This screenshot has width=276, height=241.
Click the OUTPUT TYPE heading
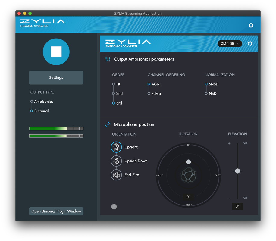pos(42,92)
